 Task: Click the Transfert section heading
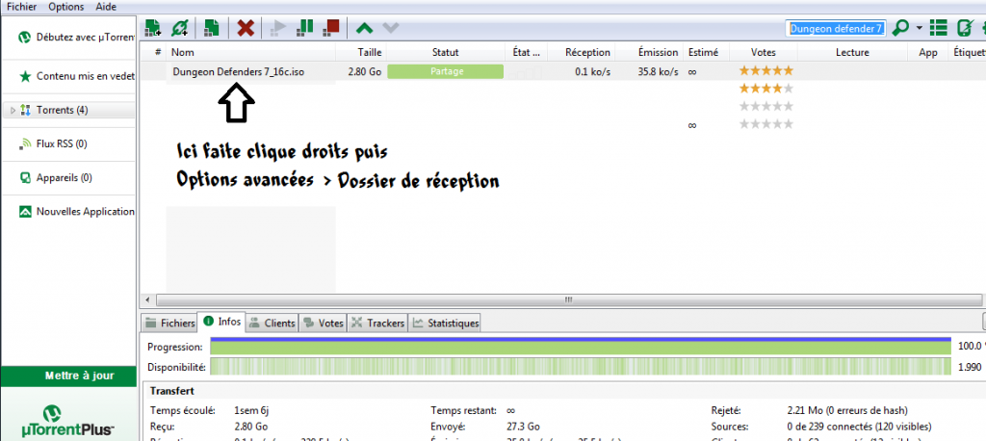pos(171,391)
